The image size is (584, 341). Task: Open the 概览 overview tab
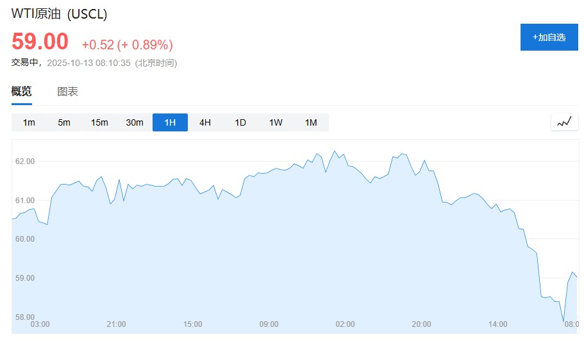coord(21,92)
